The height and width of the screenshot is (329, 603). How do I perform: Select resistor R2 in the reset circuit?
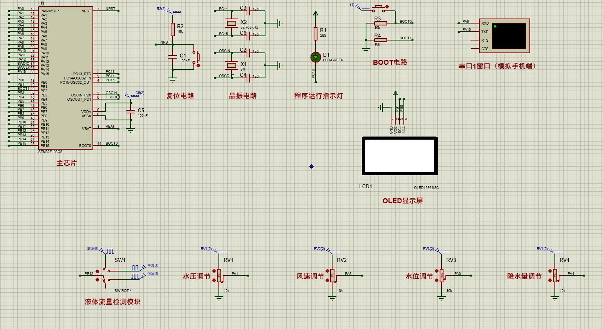click(x=173, y=29)
